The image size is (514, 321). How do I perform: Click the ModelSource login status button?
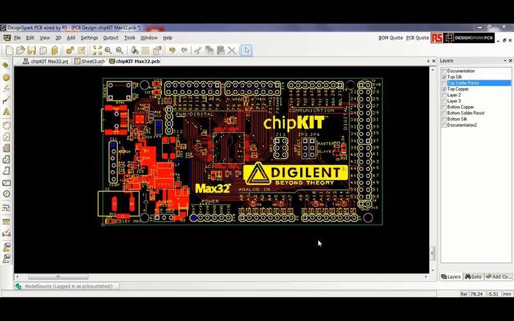click(67, 286)
